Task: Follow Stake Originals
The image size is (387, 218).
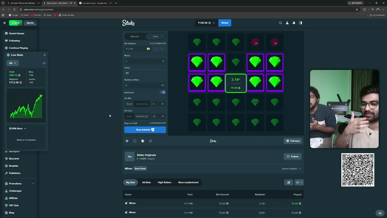Action: click(293, 157)
